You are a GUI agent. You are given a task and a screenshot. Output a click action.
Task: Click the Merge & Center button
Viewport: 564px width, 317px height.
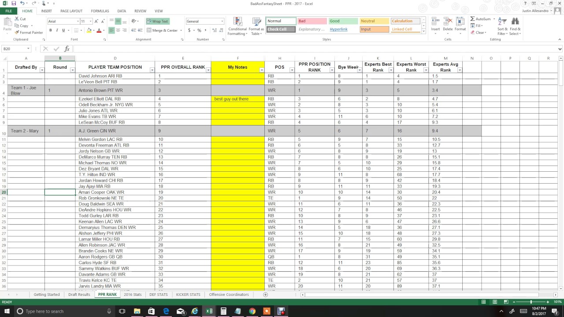pos(162,30)
